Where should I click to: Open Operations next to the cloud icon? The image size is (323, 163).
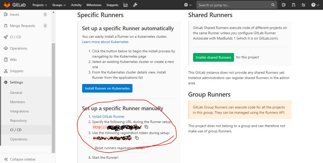pyautogui.click(x=18, y=48)
